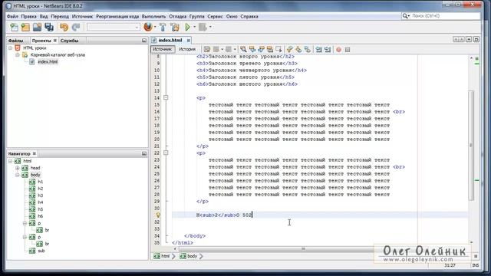
Task: Click the Open Project toolbar icon
Action: (x=37, y=28)
